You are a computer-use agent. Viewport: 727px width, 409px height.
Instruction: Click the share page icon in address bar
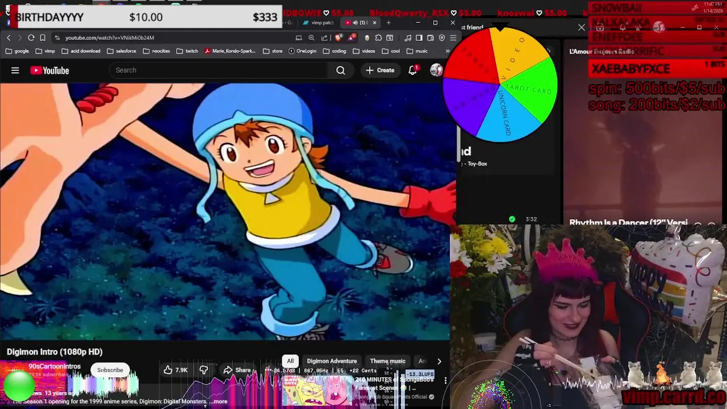(324, 37)
